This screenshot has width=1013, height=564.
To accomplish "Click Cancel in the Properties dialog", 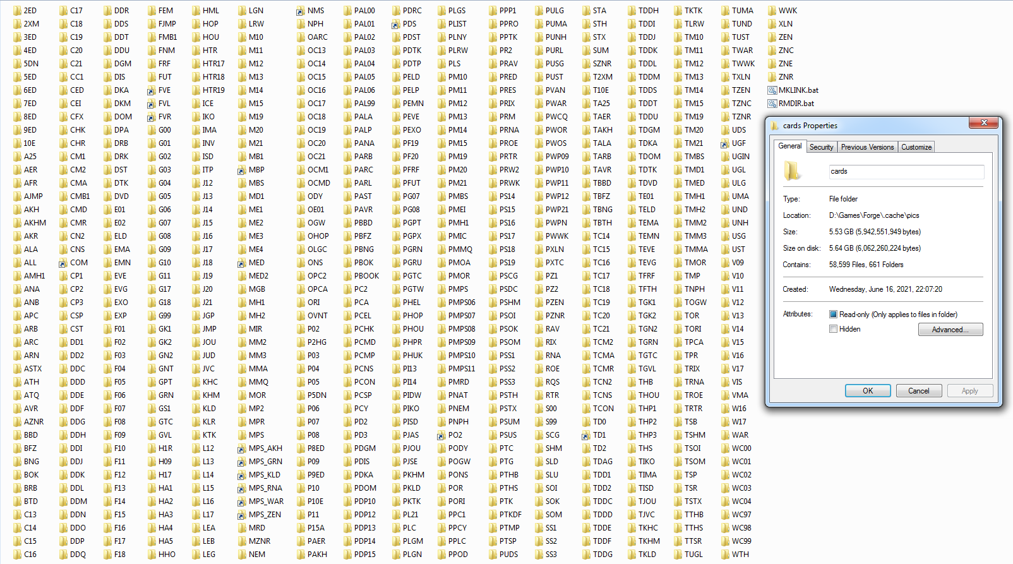I will (918, 391).
